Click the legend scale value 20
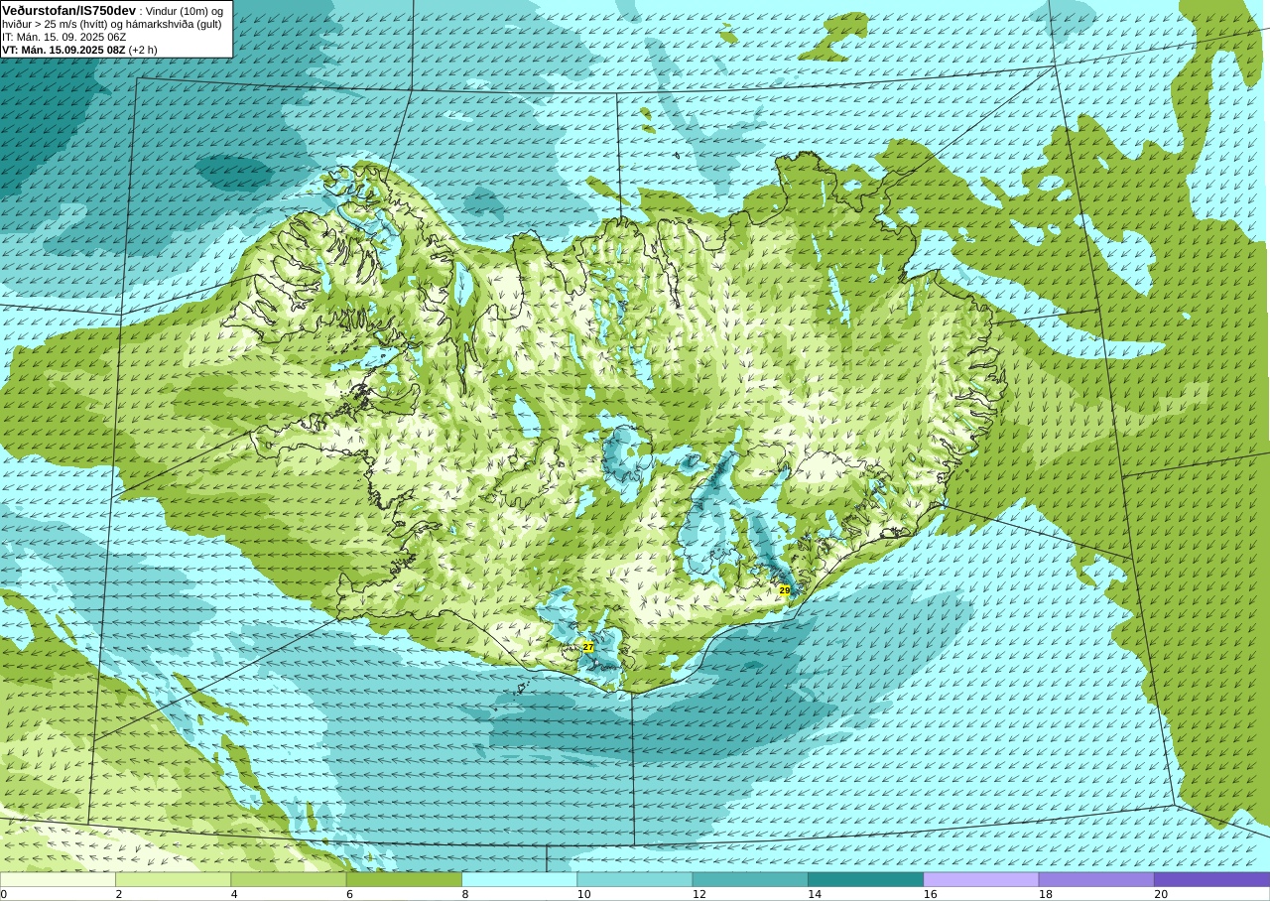Image resolution: width=1270 pixels, height=901 pixels. click(x=1161, y=894)
